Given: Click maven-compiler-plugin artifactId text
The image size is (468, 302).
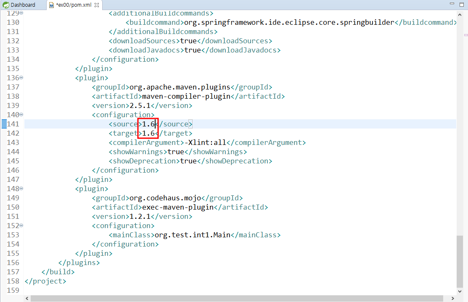Looking at the screenshot, I should pyautogui.click(x=186, y=96).
